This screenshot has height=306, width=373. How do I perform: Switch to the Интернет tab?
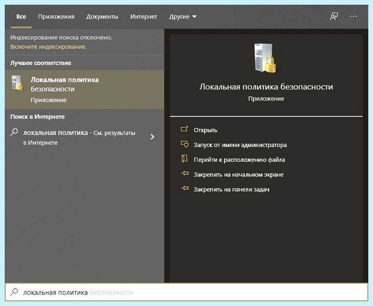coord(144,17)
